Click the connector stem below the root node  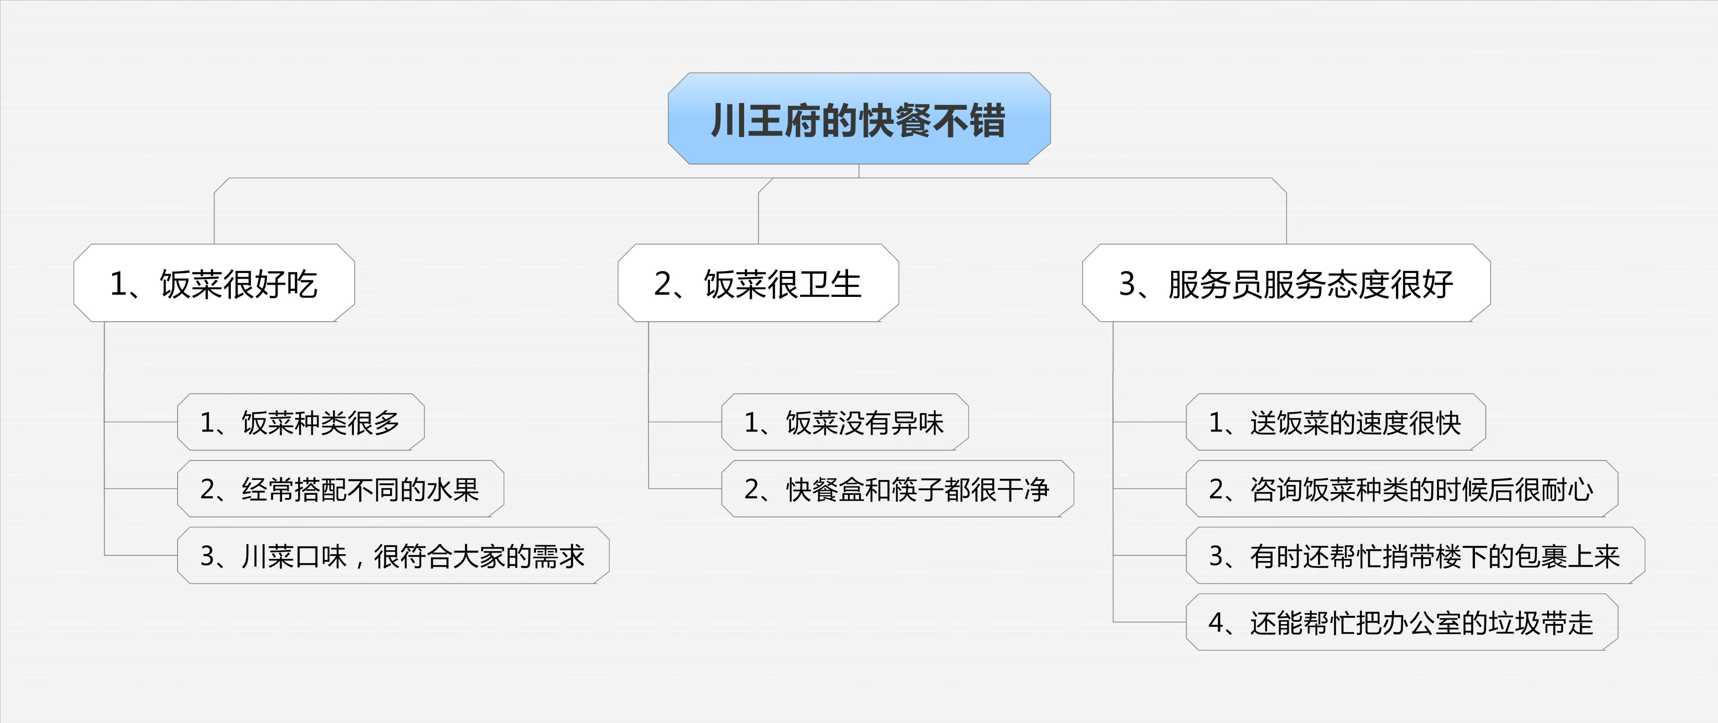click(859, 171)
